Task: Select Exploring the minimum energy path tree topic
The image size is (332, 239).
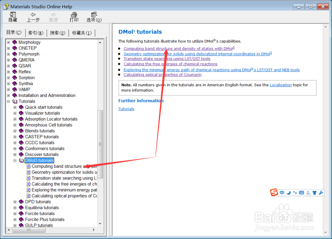Action: (x=64, y=190)
